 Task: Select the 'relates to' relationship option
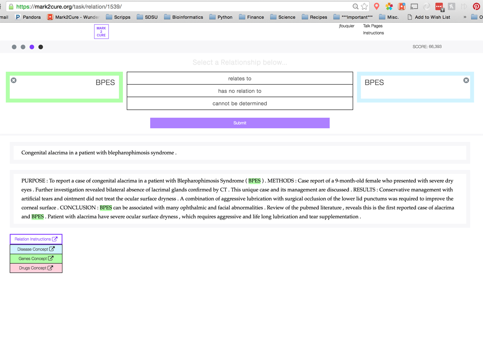coord(239,78)
